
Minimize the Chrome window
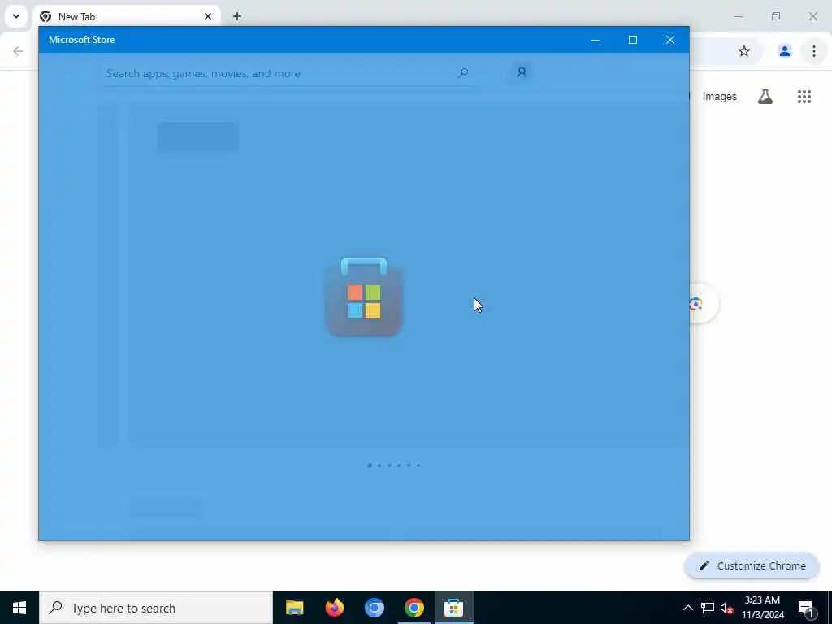(738, 16)
